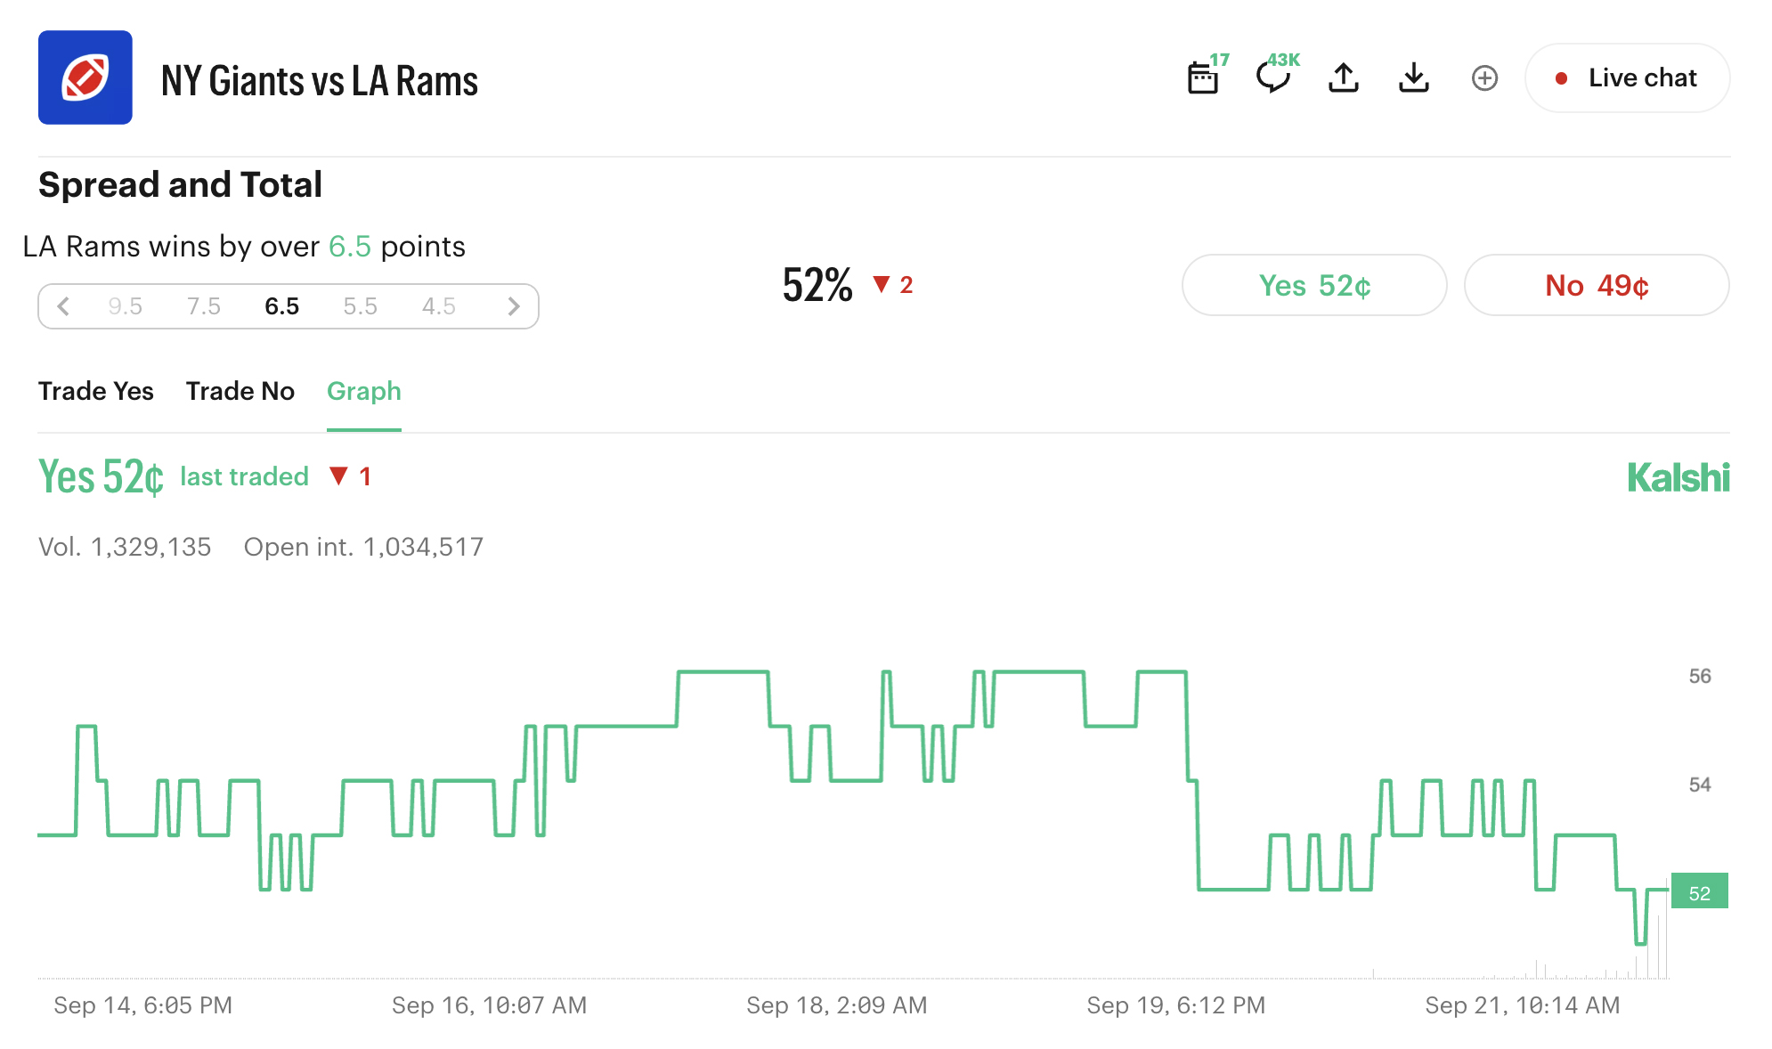
Task: Click the download icon
Action: tap(1414, 77)
